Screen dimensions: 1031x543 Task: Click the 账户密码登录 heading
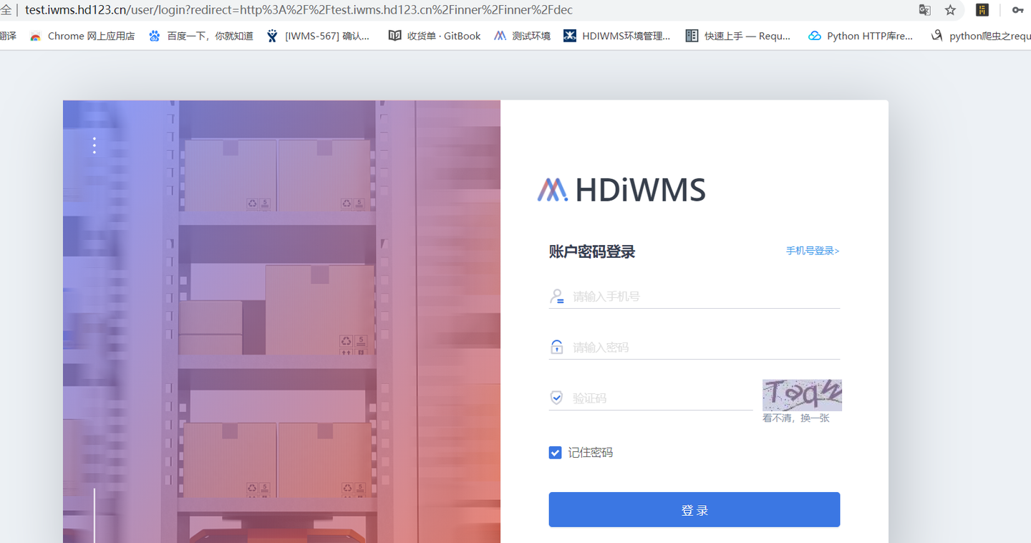[592, 251]
